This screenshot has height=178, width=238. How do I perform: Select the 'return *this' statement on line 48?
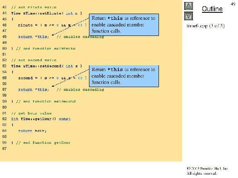pos(34,37)
